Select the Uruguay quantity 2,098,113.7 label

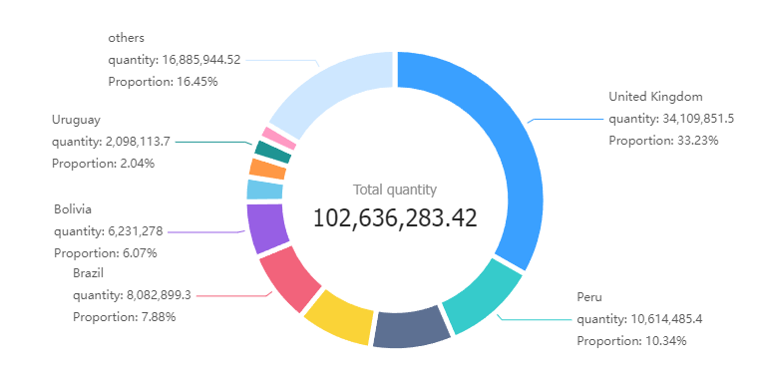(111, 142)
